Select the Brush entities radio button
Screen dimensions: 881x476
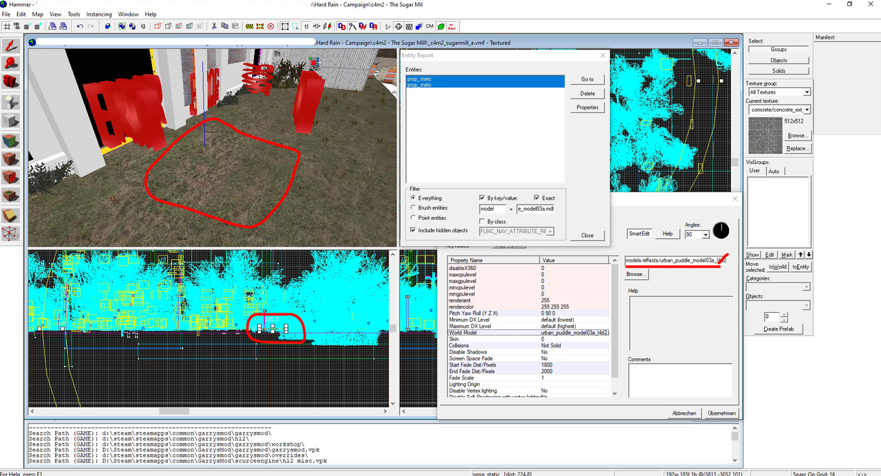point(413,207)
